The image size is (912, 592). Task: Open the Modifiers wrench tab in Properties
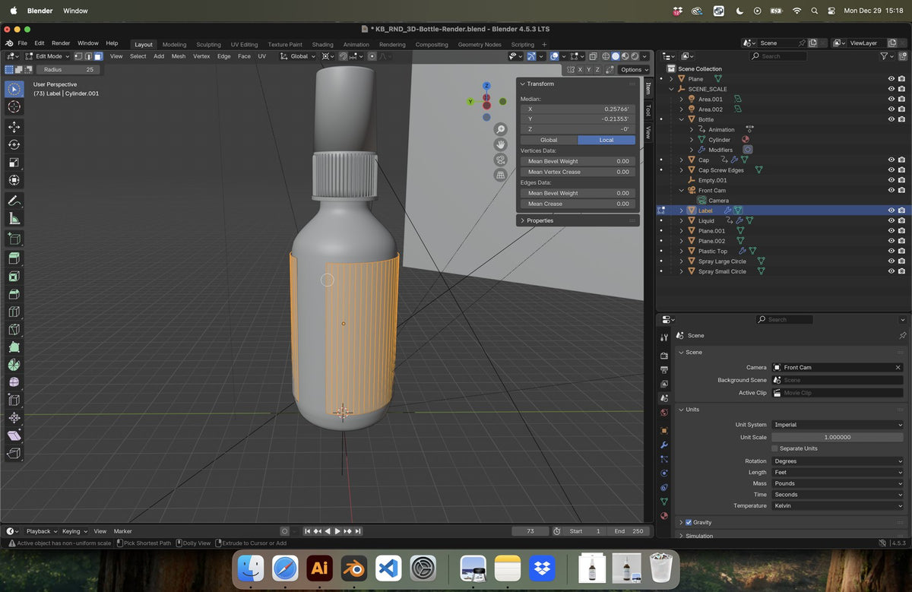click(x=664, y=445)
